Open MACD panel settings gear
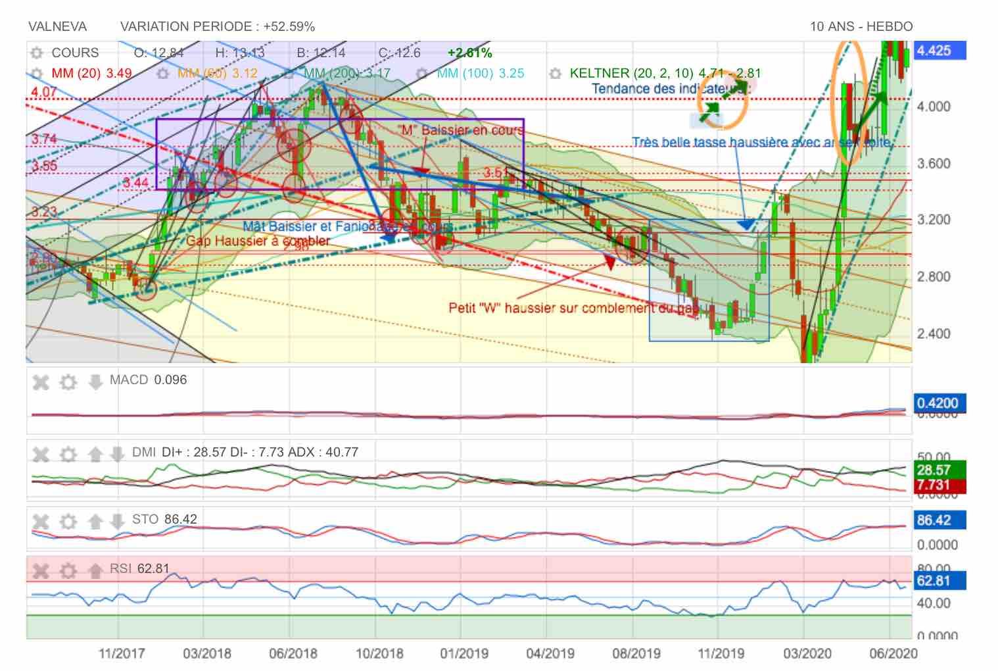Viewport: 998px width, 671px height. point(68,382)
